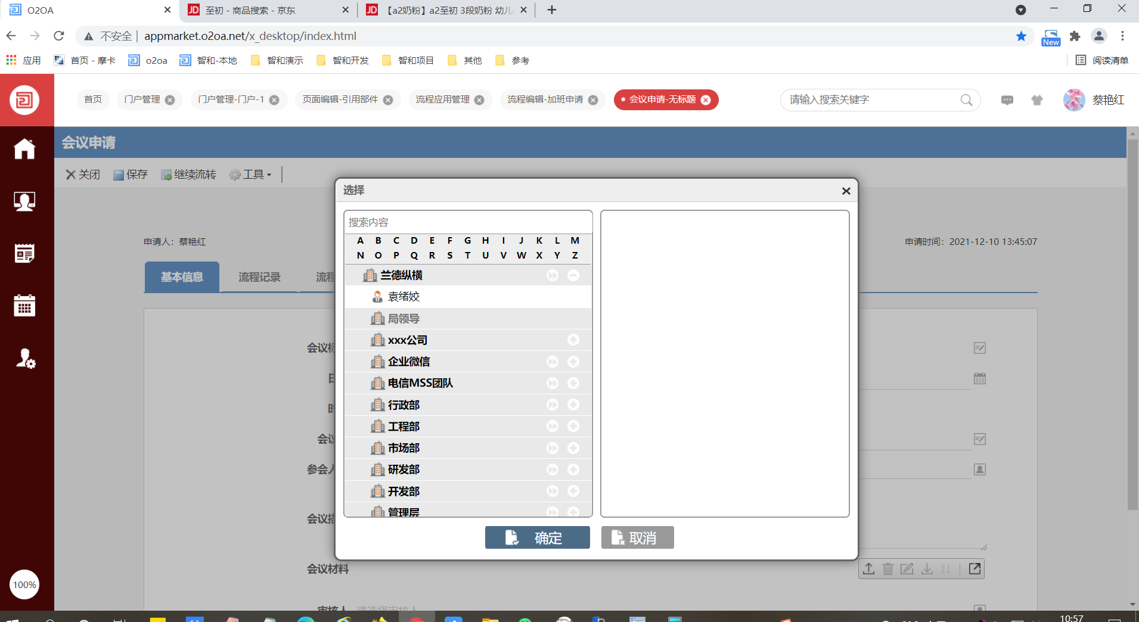Click the 100% zoom indicator in sidebar
Image resolution: width=1139 pixels, height=622 pixels.
click(x=24, y=584)
